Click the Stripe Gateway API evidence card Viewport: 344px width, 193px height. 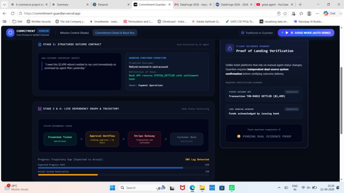(x=264, y=94)
